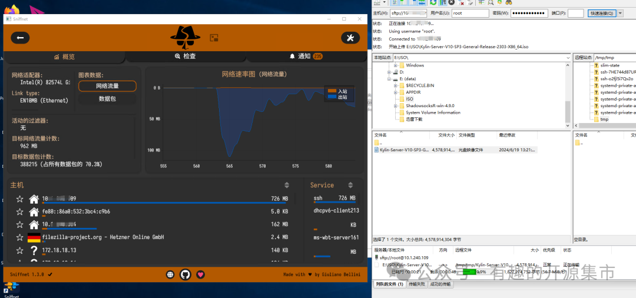Cancel current FileZilla operation icon
The image size is (636, 298).
[x=452, y=2]
